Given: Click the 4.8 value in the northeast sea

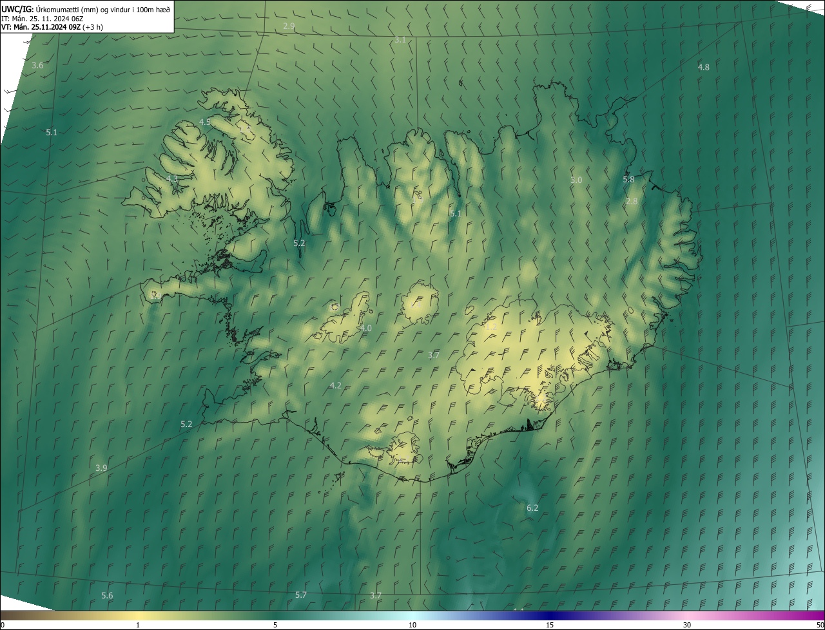Looking at the screenshot, I should pyautogui.click(x=703, y=68).
